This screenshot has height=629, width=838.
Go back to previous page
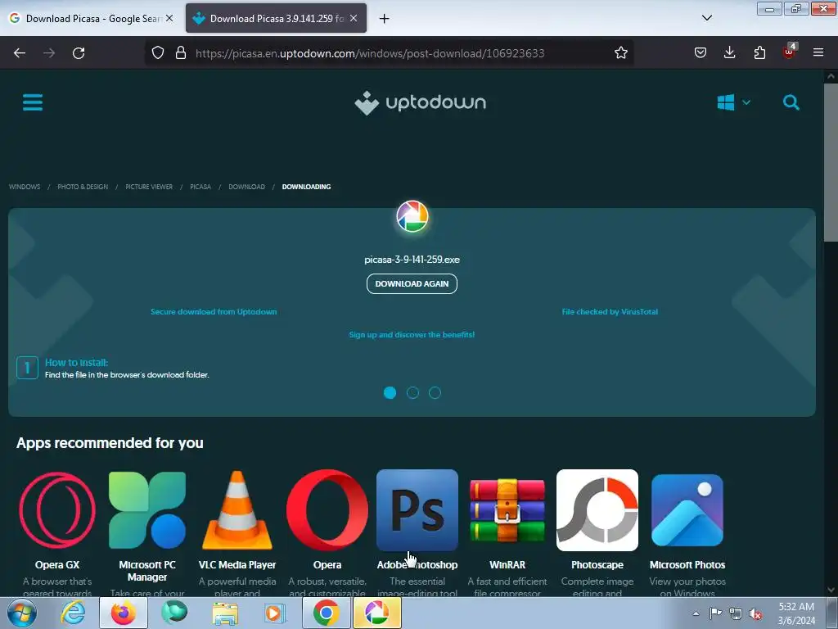[20, 53]
